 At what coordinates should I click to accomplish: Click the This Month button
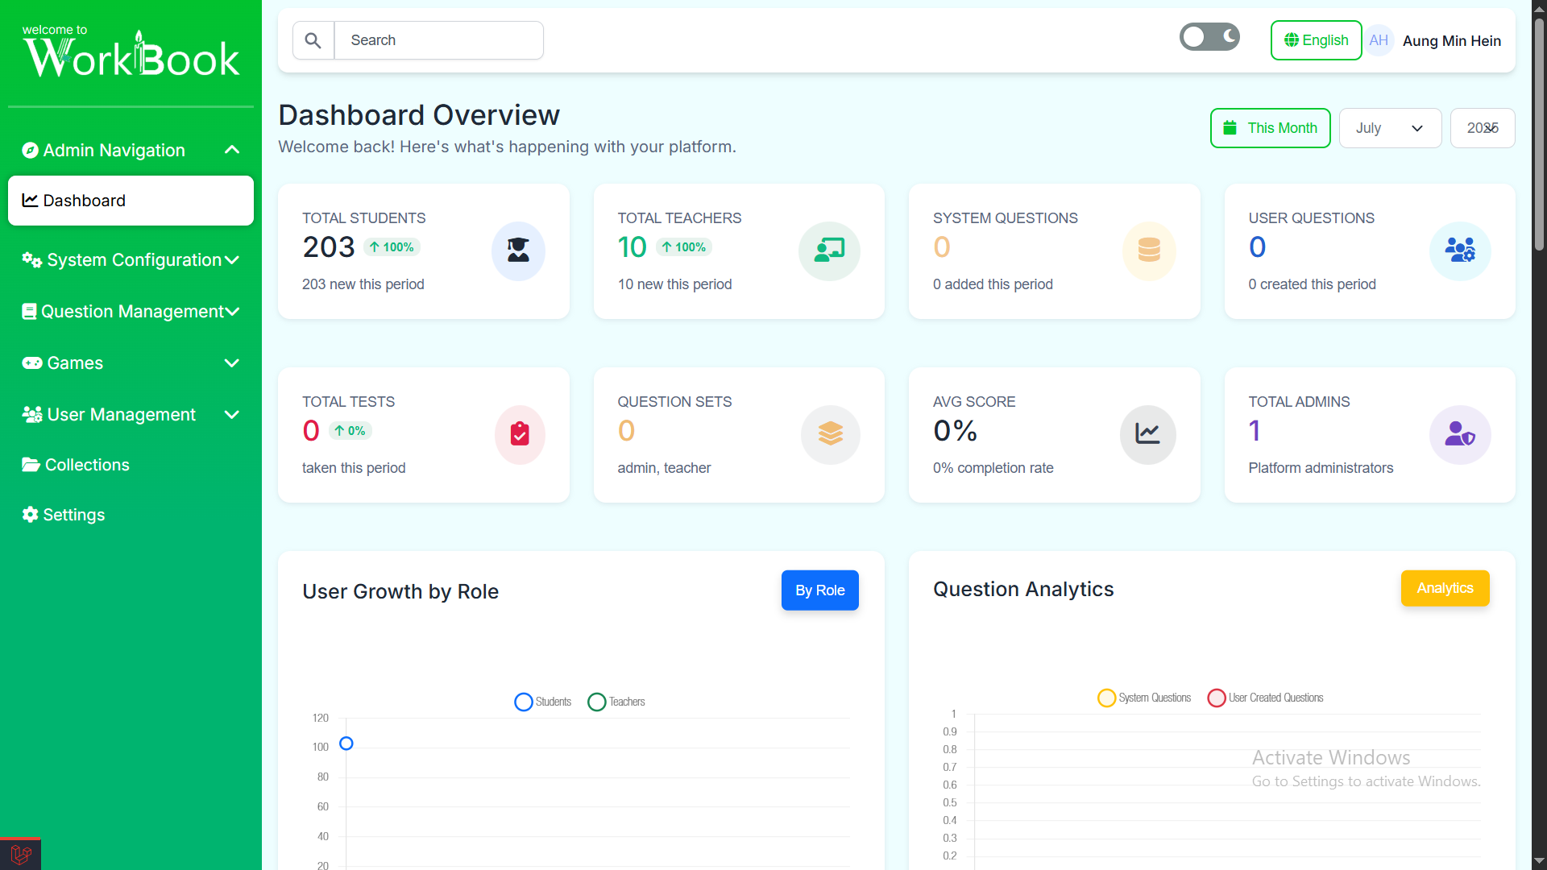click(x=1270, y=128)
